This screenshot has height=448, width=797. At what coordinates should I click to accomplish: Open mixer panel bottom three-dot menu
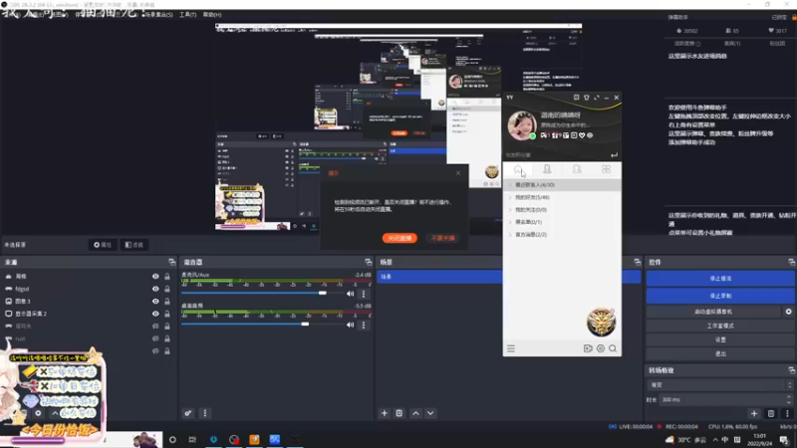coord(205,413)
